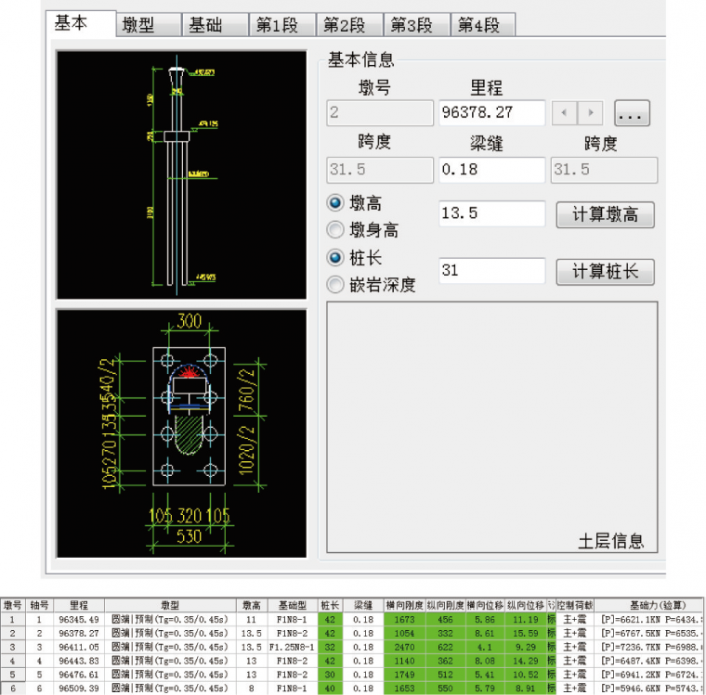The height and width of the screenshot is (695, 706).
Task: Select the 桩长 radio option
Action: tap(335, 258)
